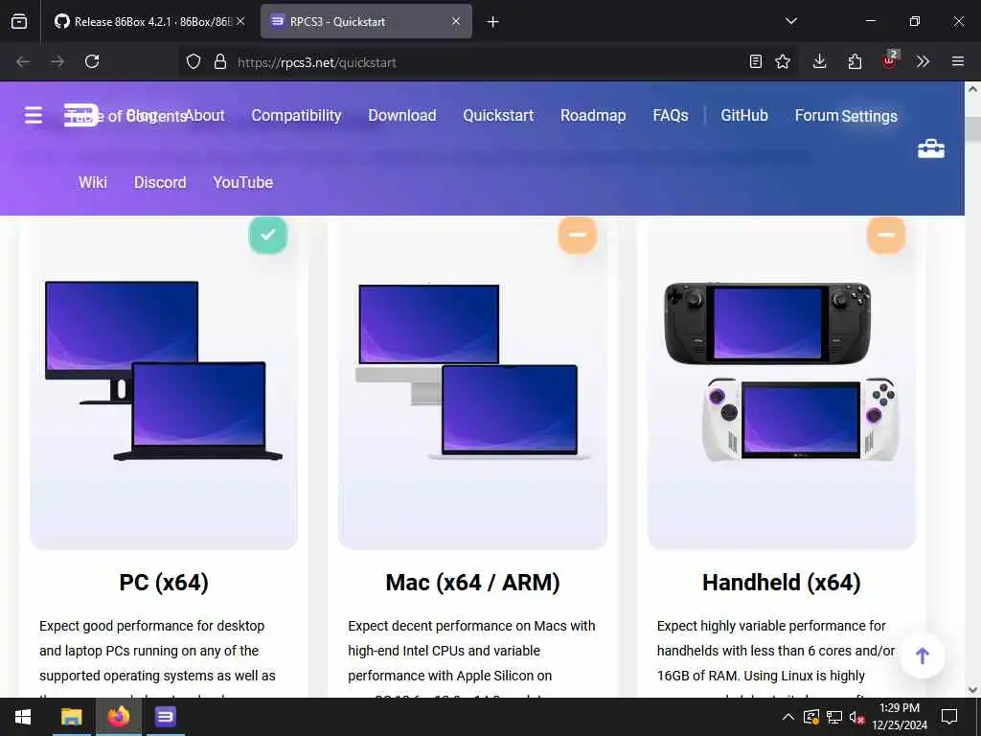Click the site security padlock icon
This screenshot has height=736, width=981.
tap(219, 62)
